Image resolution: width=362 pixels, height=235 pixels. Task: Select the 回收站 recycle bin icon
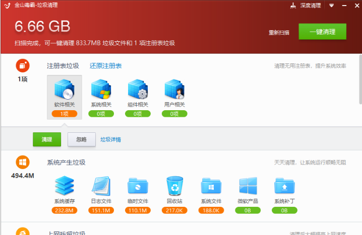point(174,186)
